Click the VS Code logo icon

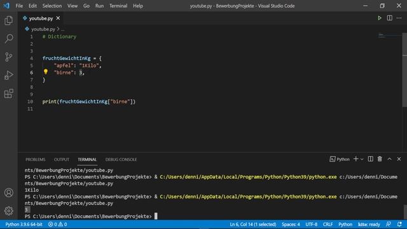[6, 6]
